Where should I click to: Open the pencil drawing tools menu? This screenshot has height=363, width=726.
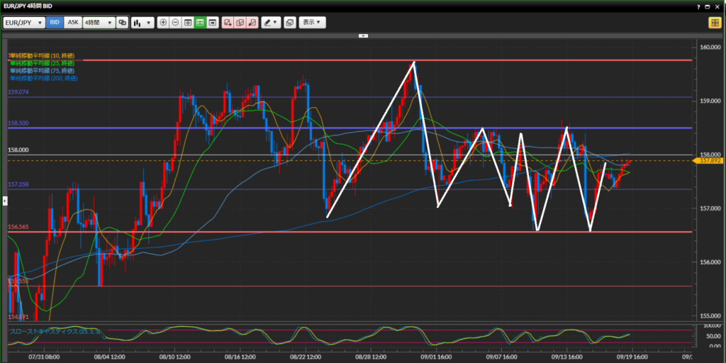(x=271, y=23)
